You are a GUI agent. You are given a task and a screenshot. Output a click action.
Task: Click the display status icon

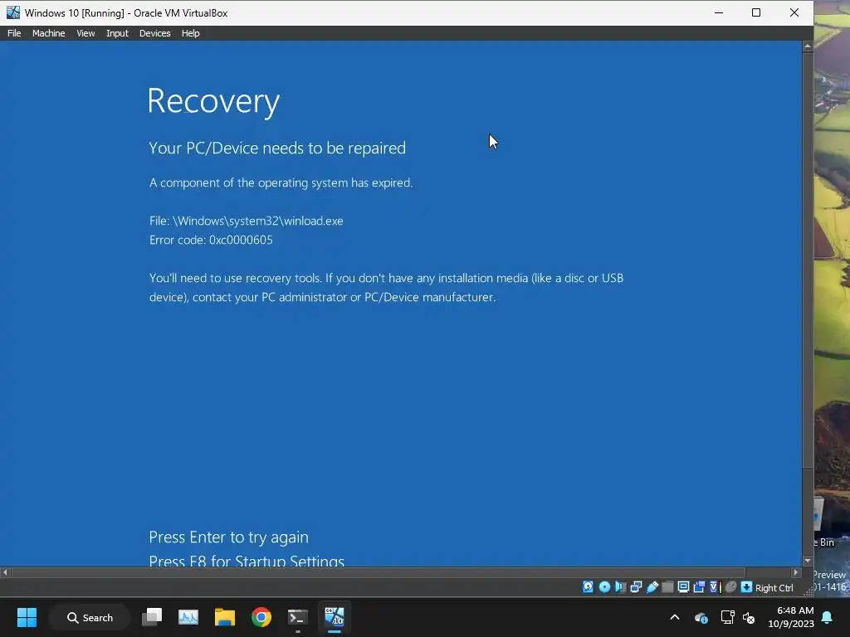[684, 586]
